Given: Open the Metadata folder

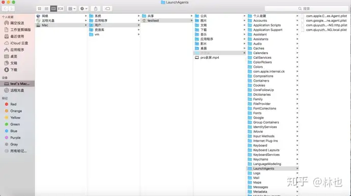Looking at the screenshot, I should (x=273, y=191).
